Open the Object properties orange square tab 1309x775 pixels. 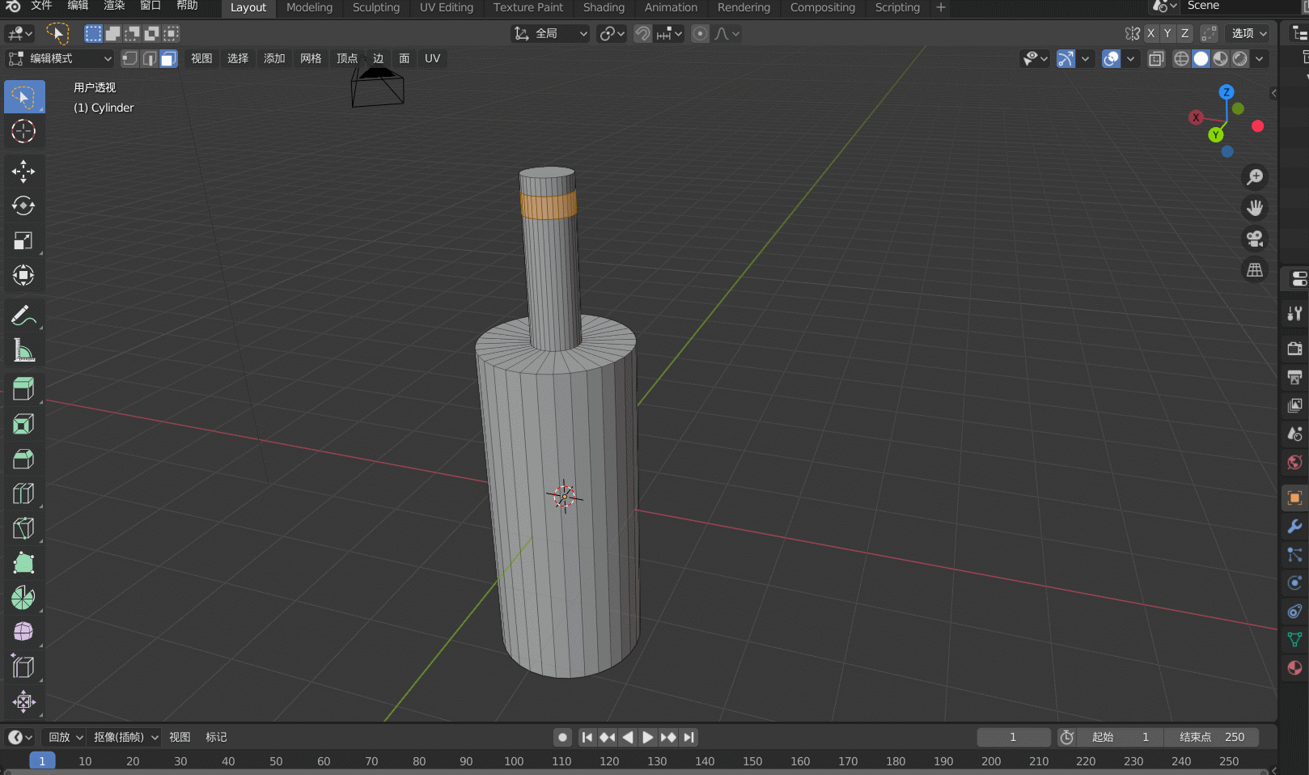(x=1294, y=498)
